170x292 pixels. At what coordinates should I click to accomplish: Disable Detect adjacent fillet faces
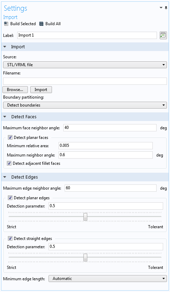(x=9, y=163)
